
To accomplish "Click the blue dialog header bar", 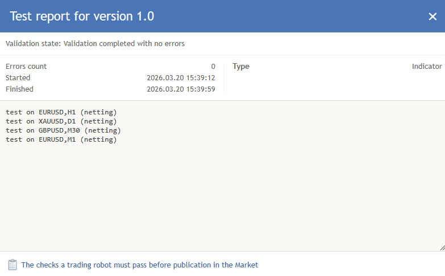I will click(284, 17).
